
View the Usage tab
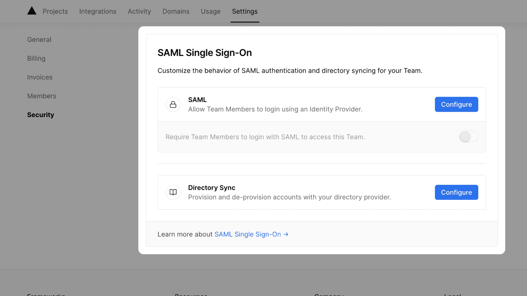pyautogui.click(x=210, y=12)
